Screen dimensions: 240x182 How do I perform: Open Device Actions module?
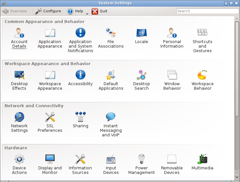[19, 164]
